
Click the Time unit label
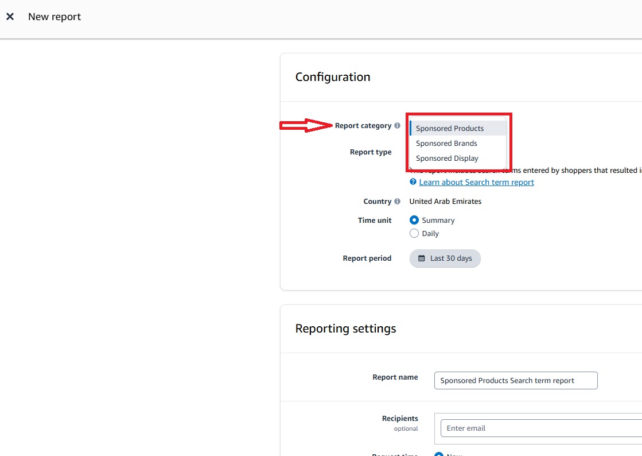(375, 220)
